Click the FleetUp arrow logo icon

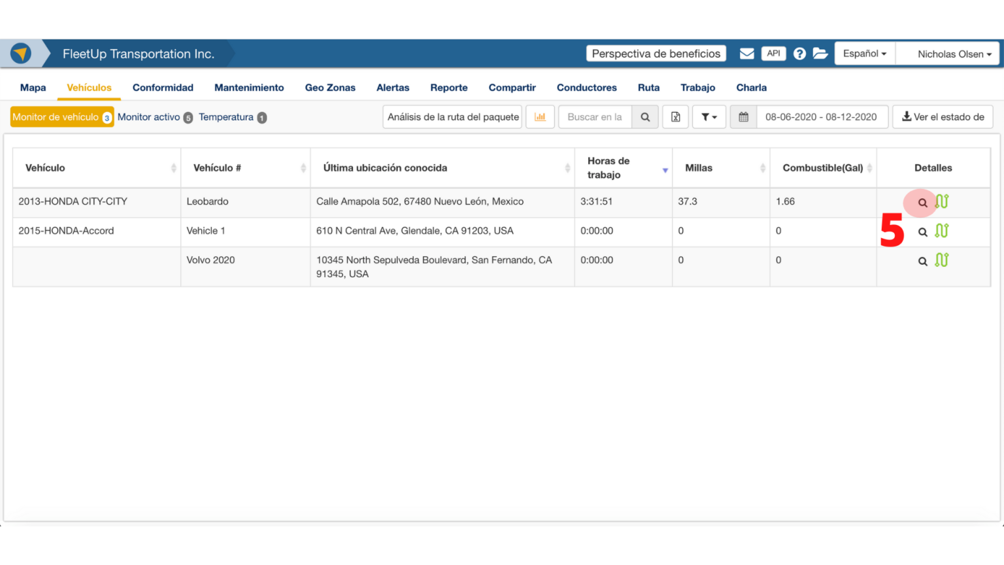click(21, 53)
